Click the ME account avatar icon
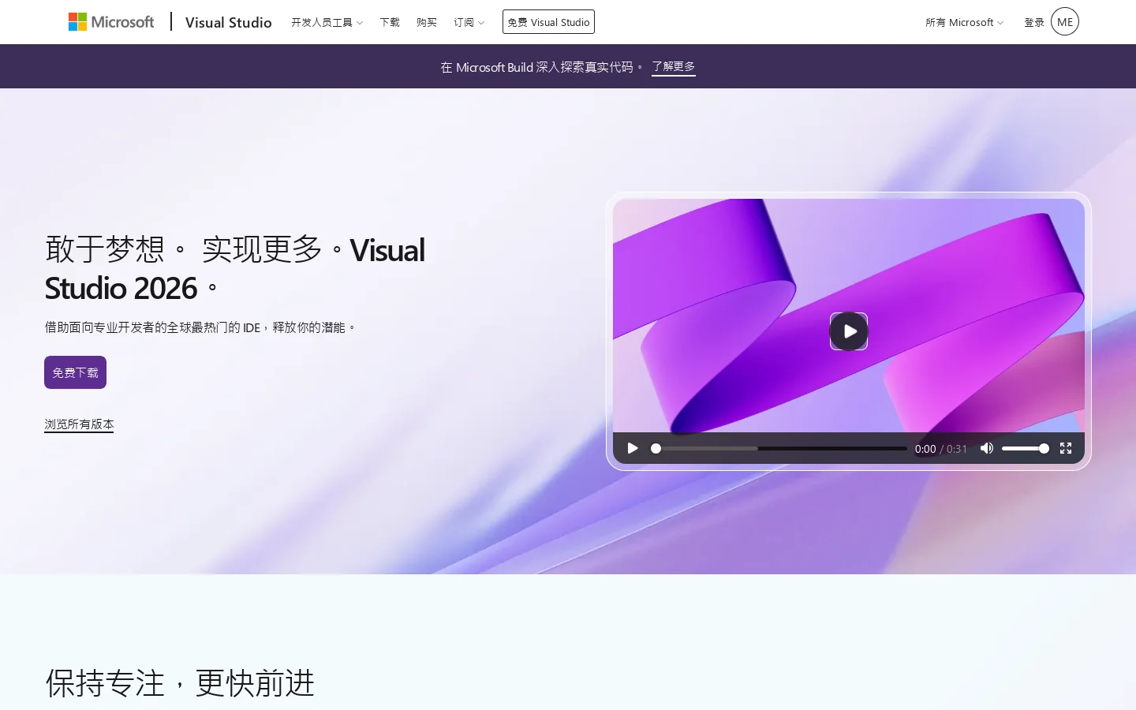The image size is (1136, 710). point(1065,22)
